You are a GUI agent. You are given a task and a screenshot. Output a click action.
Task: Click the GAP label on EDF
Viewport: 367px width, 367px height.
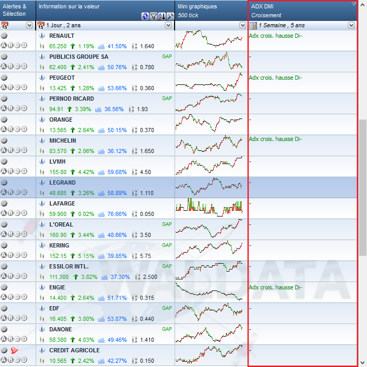click(x=167, y=308)
